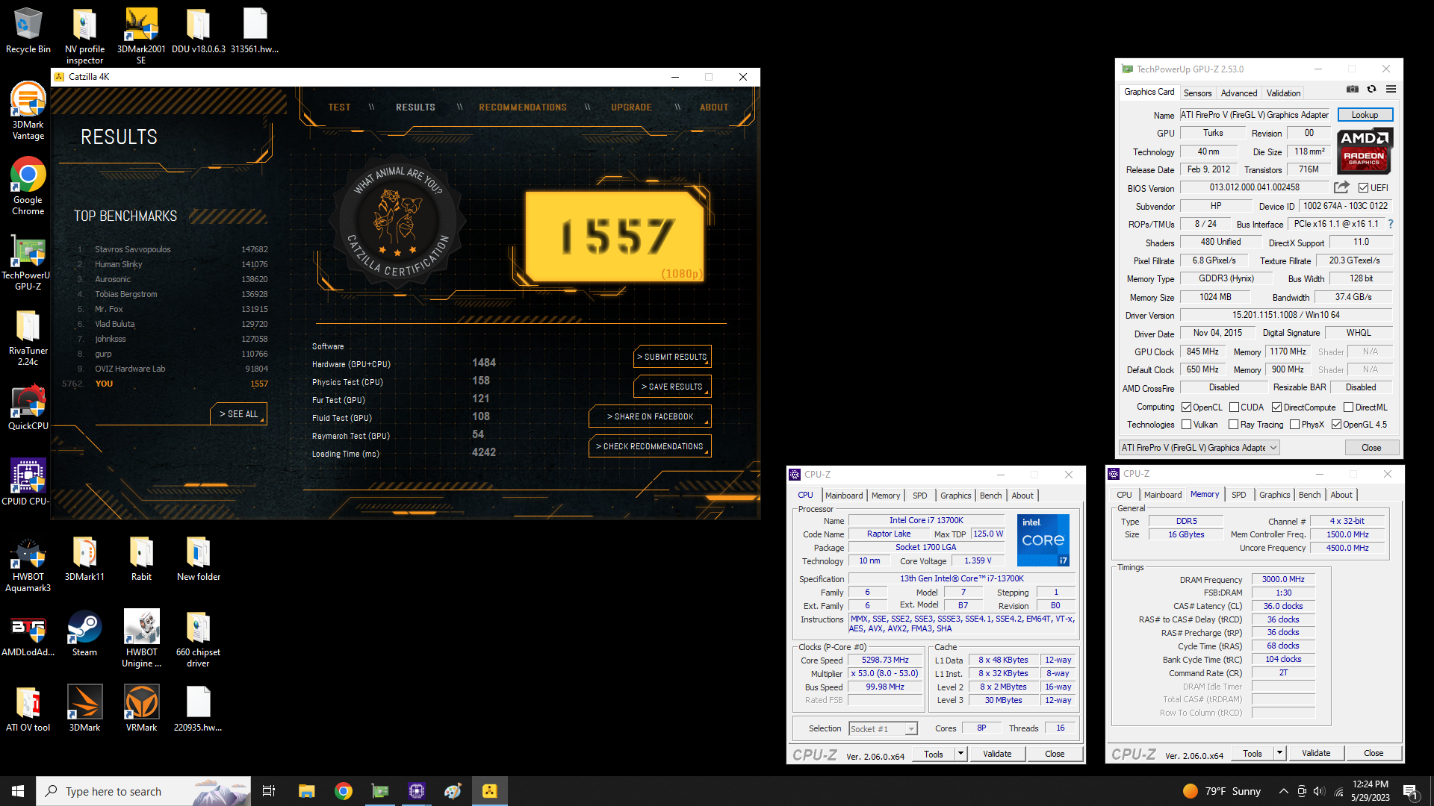Open Recycle Bin desktop icon
Screen dimensions: 1434x806
[x=28, y=31]
